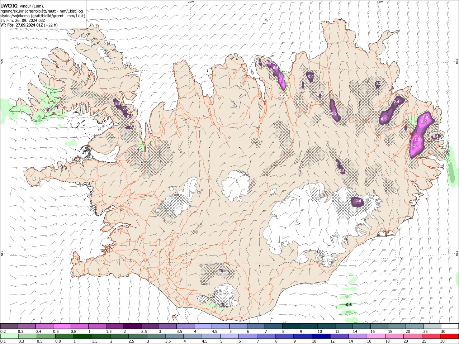Click the 'rigning/skúrir' legend description line
459x344 pixels.
42,11
